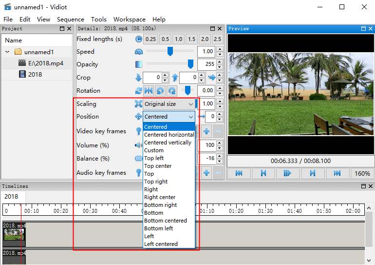Screen dimensions: 375x265
Task: Go to next clip in preview
Action: 312,173
